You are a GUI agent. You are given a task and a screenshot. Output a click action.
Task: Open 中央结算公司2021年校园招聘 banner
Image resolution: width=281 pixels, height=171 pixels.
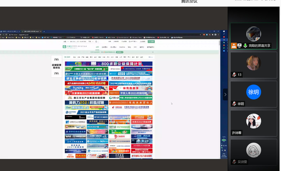(131, 78)
